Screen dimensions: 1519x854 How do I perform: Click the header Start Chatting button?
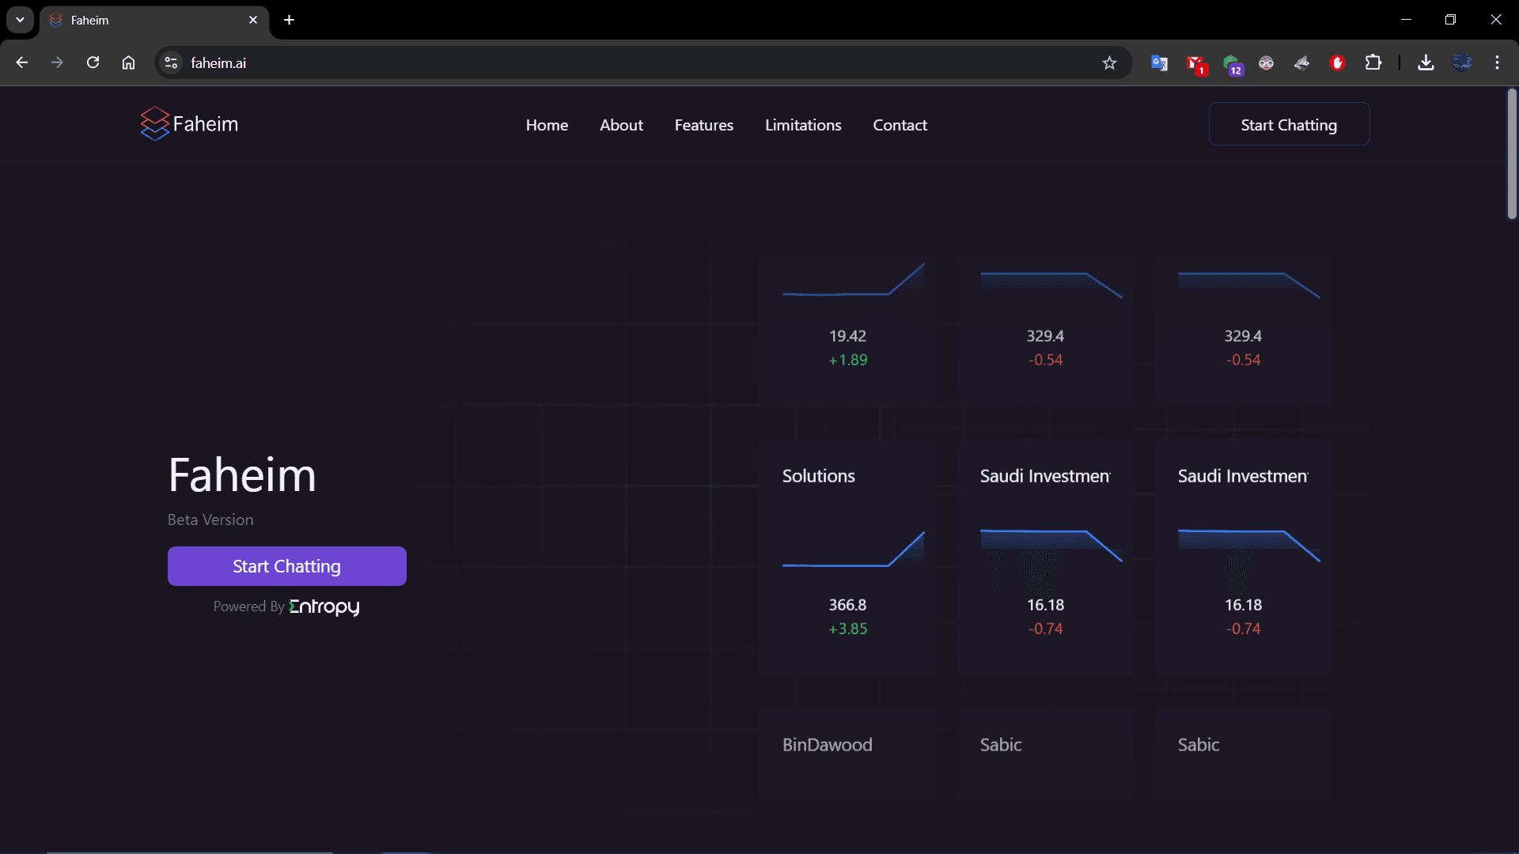tap(1289, 124)
